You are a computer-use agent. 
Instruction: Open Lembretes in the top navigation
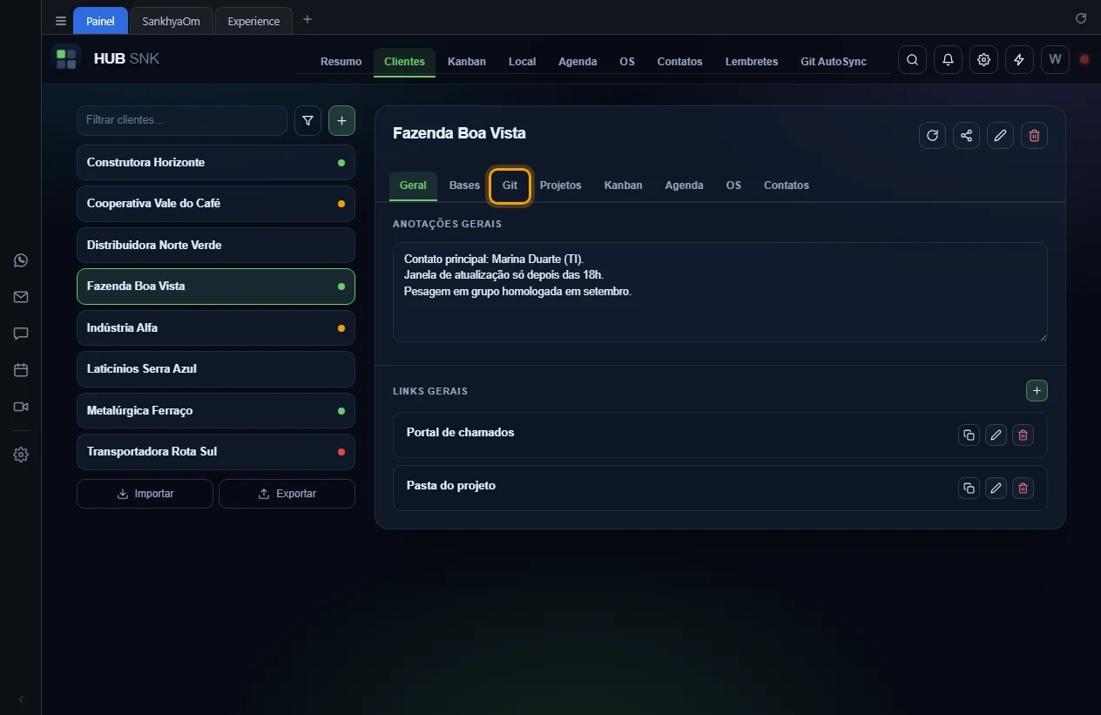click(752, 62)
